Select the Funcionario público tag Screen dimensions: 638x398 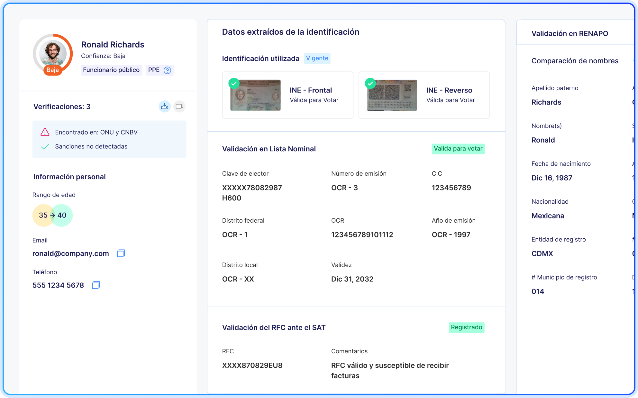click(x=111, y=70)
